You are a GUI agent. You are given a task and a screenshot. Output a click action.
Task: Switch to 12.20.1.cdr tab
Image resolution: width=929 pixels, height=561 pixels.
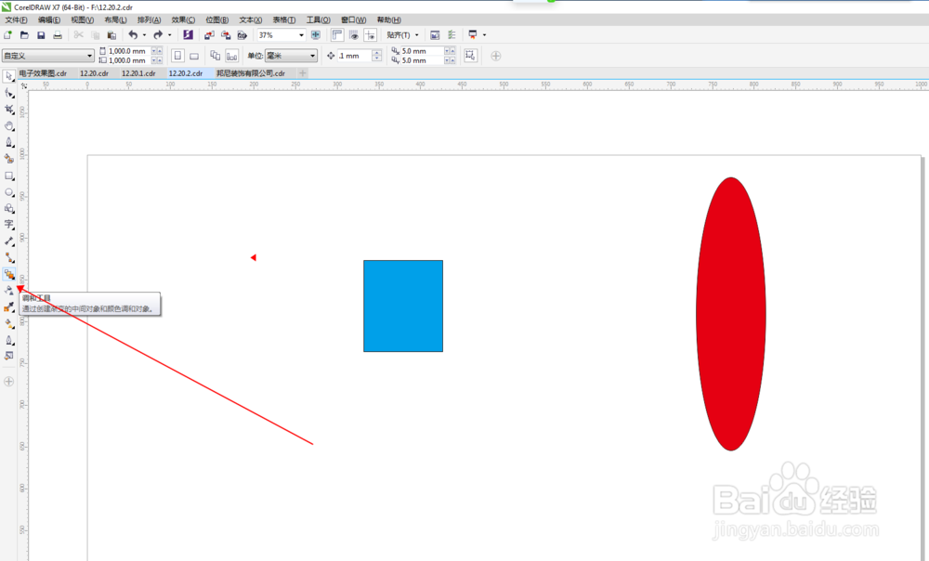click(x=138, y=73)
